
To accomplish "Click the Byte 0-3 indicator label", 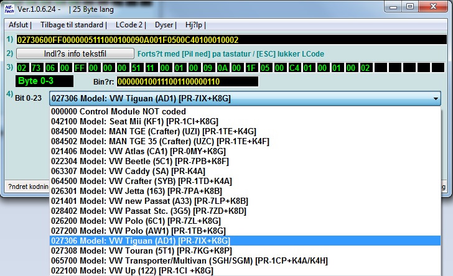I will pyautogui.click(x=45, y=81).
